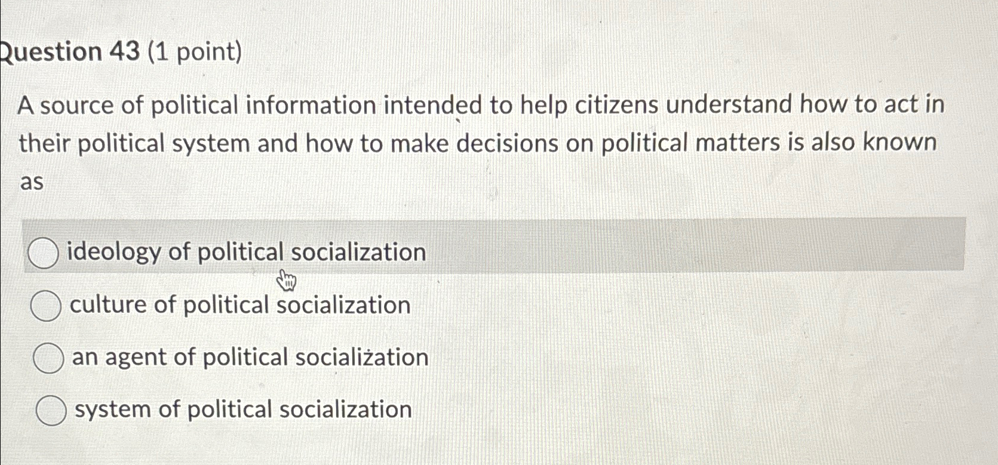The height and width of the screenshot is (465, 998).
Task: Click the "culture of political socialization" label text
Action: coord(239,304)
